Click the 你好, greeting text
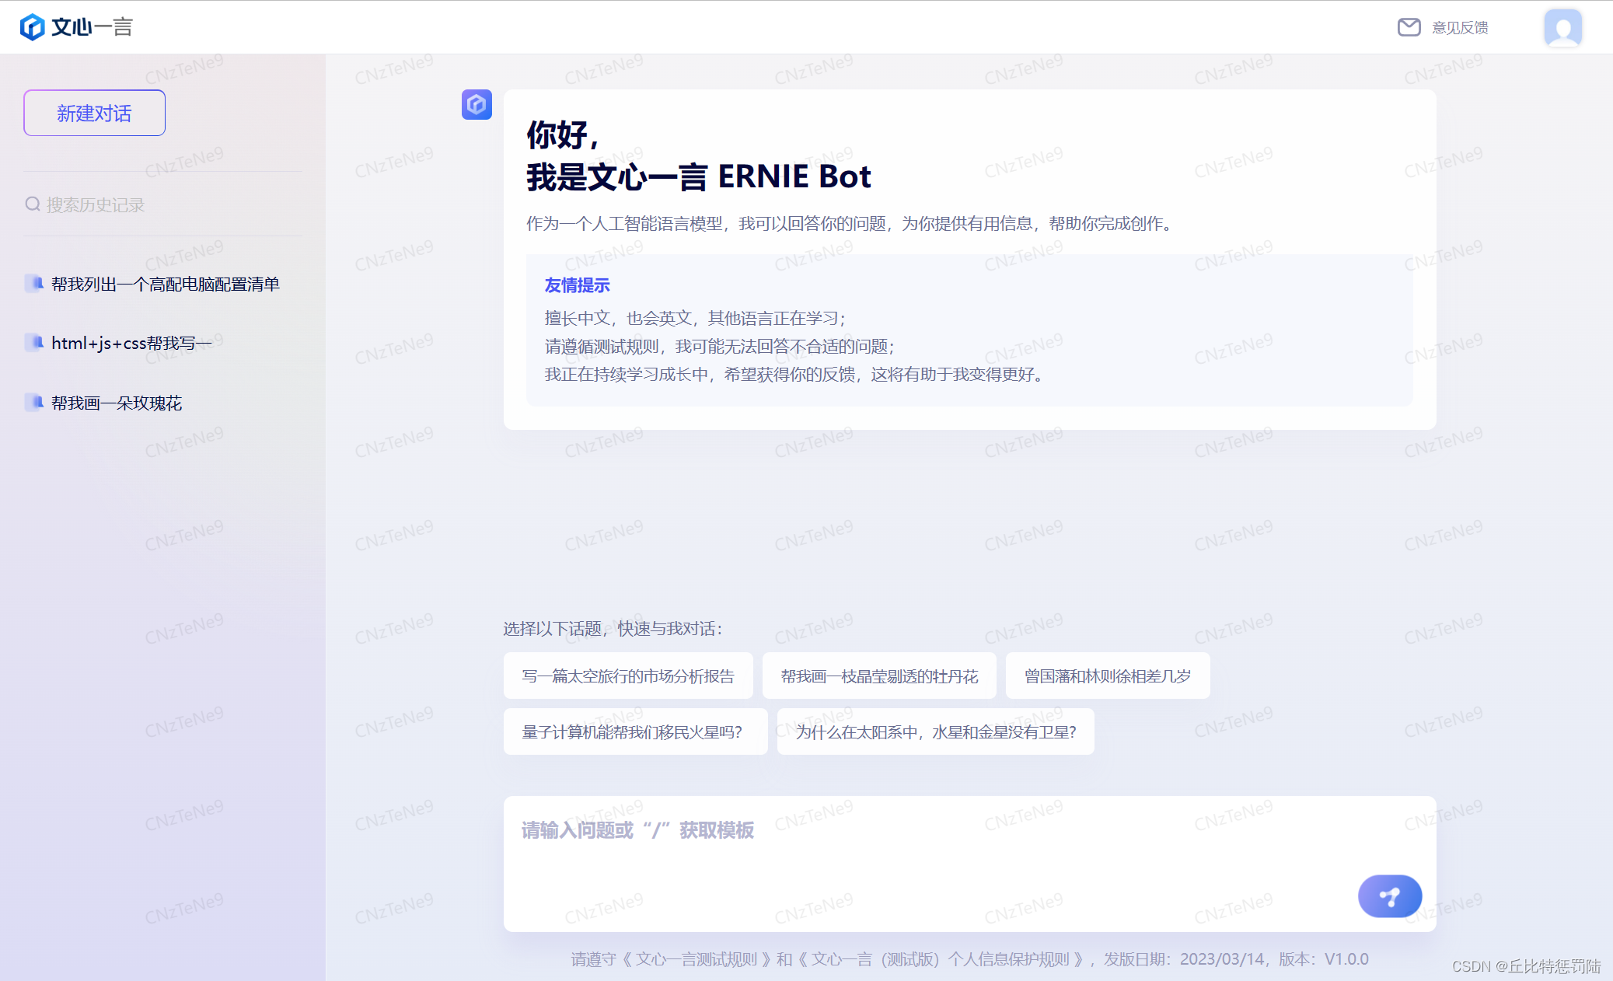 tap(563, 135)
